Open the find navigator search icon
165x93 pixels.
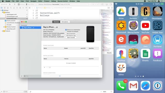coord(11,8)
